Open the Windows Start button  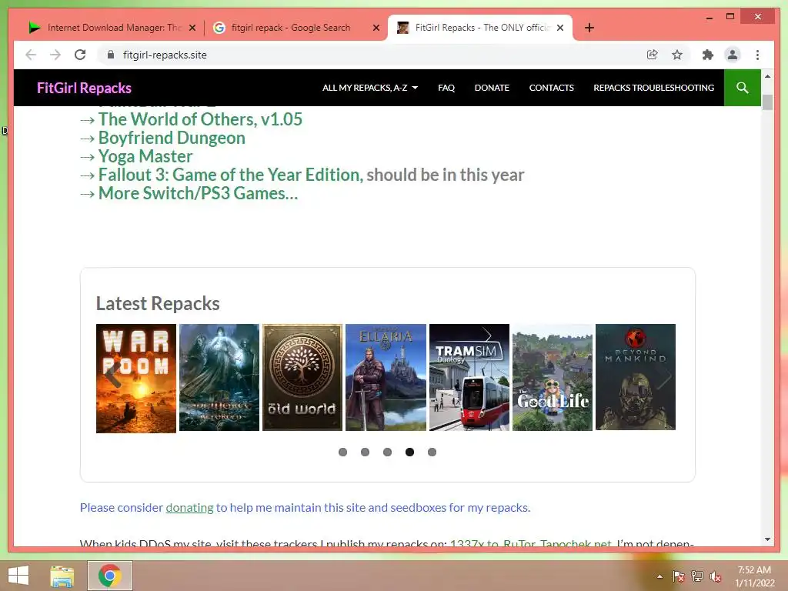click(18, 576)
